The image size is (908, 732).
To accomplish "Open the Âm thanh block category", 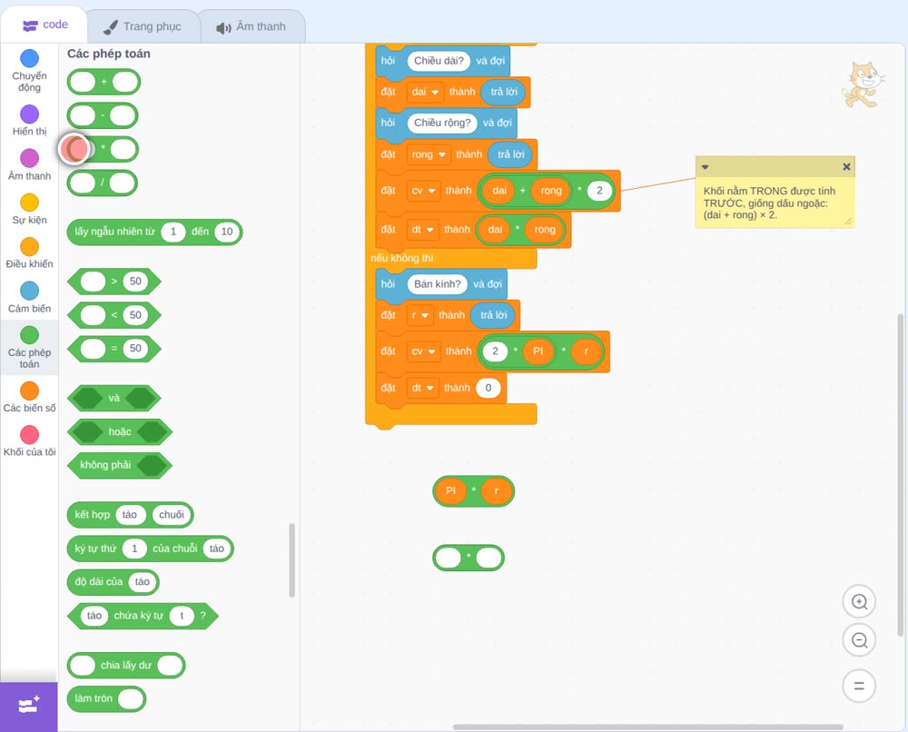I will pos(29,164).
